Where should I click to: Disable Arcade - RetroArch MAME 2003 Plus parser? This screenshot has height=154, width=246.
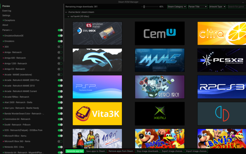(60, 80)
